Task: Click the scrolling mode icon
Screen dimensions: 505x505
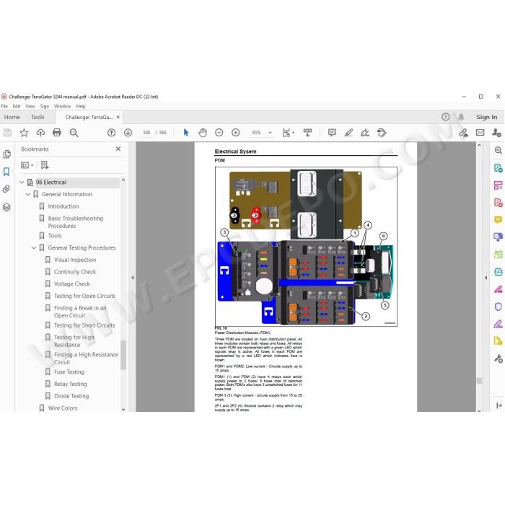Action: click(307, 132)
